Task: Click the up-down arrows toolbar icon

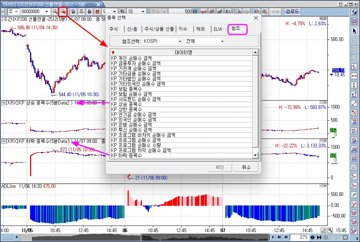Action: coord(228,11)
